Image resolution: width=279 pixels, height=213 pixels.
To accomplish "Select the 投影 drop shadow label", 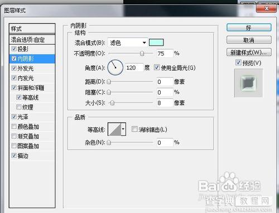I will pyautogui.click(x=23, y=49).
